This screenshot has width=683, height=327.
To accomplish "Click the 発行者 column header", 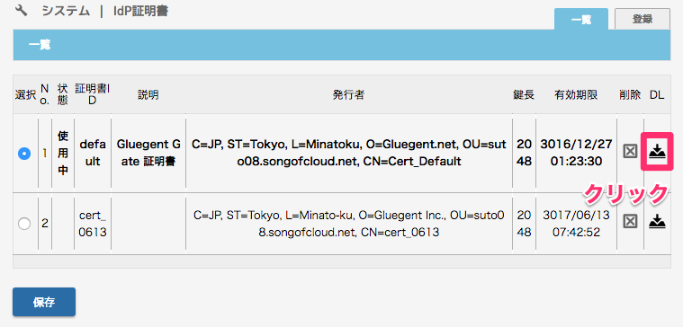I will point(348,95).
